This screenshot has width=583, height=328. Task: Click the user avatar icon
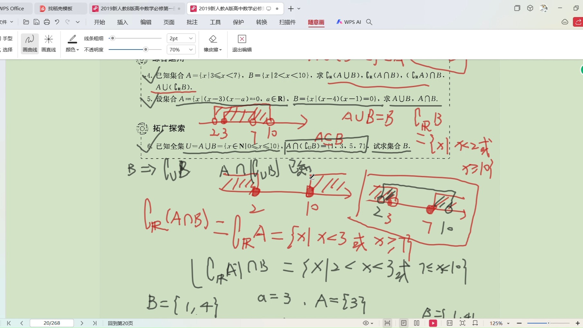tap(544, 8)
